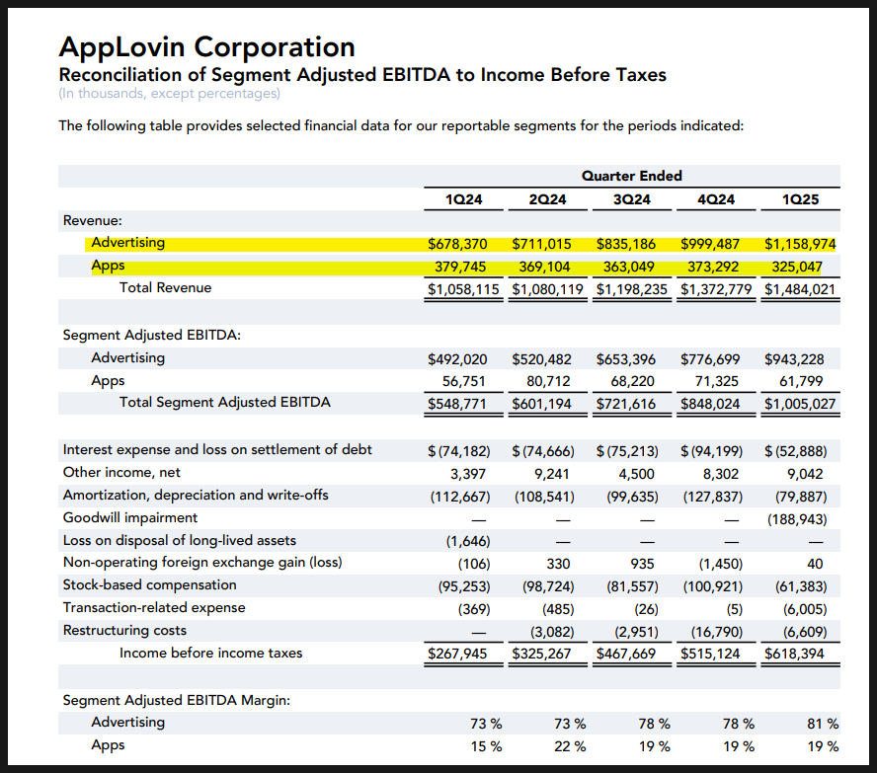Click Apps EBITDA value '61,799'
This screenshot has height=773, width=877.
pyautogui.click(x=801, y=382)
